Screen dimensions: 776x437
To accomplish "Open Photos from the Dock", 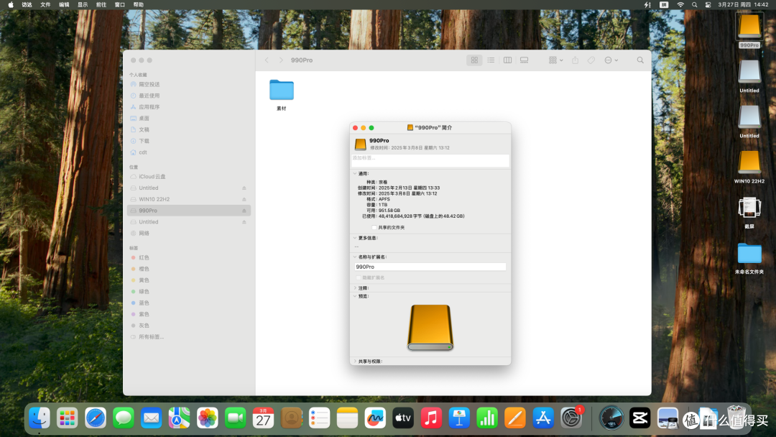I will coord(208,418).
